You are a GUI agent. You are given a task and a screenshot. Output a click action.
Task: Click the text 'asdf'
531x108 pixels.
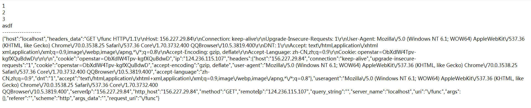7,26
